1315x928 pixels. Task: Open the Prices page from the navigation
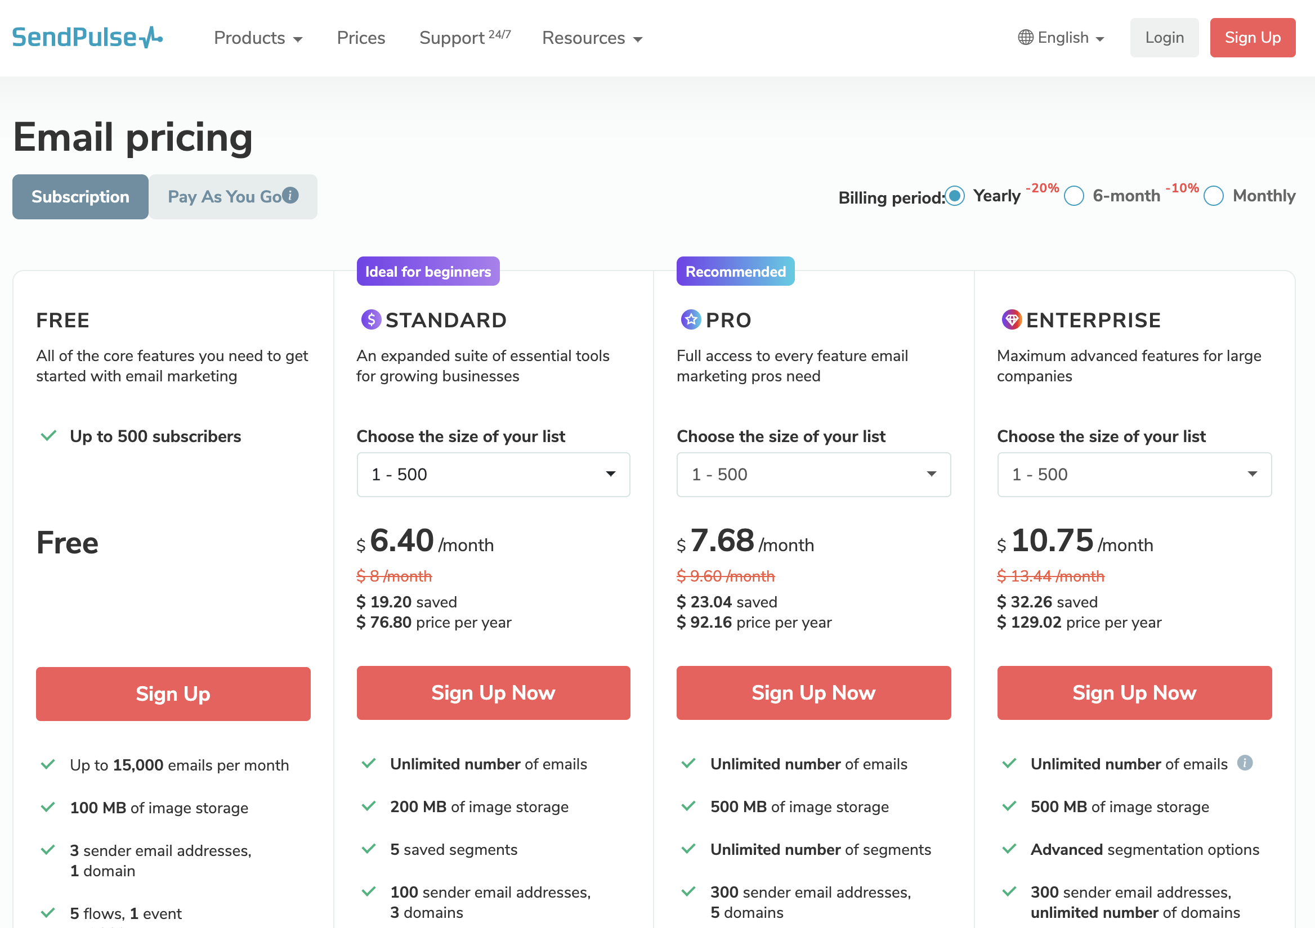[x=361, y=38]
